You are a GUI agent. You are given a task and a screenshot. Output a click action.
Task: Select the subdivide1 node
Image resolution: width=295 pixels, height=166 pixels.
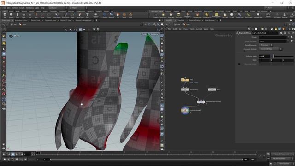click(185, 89)
